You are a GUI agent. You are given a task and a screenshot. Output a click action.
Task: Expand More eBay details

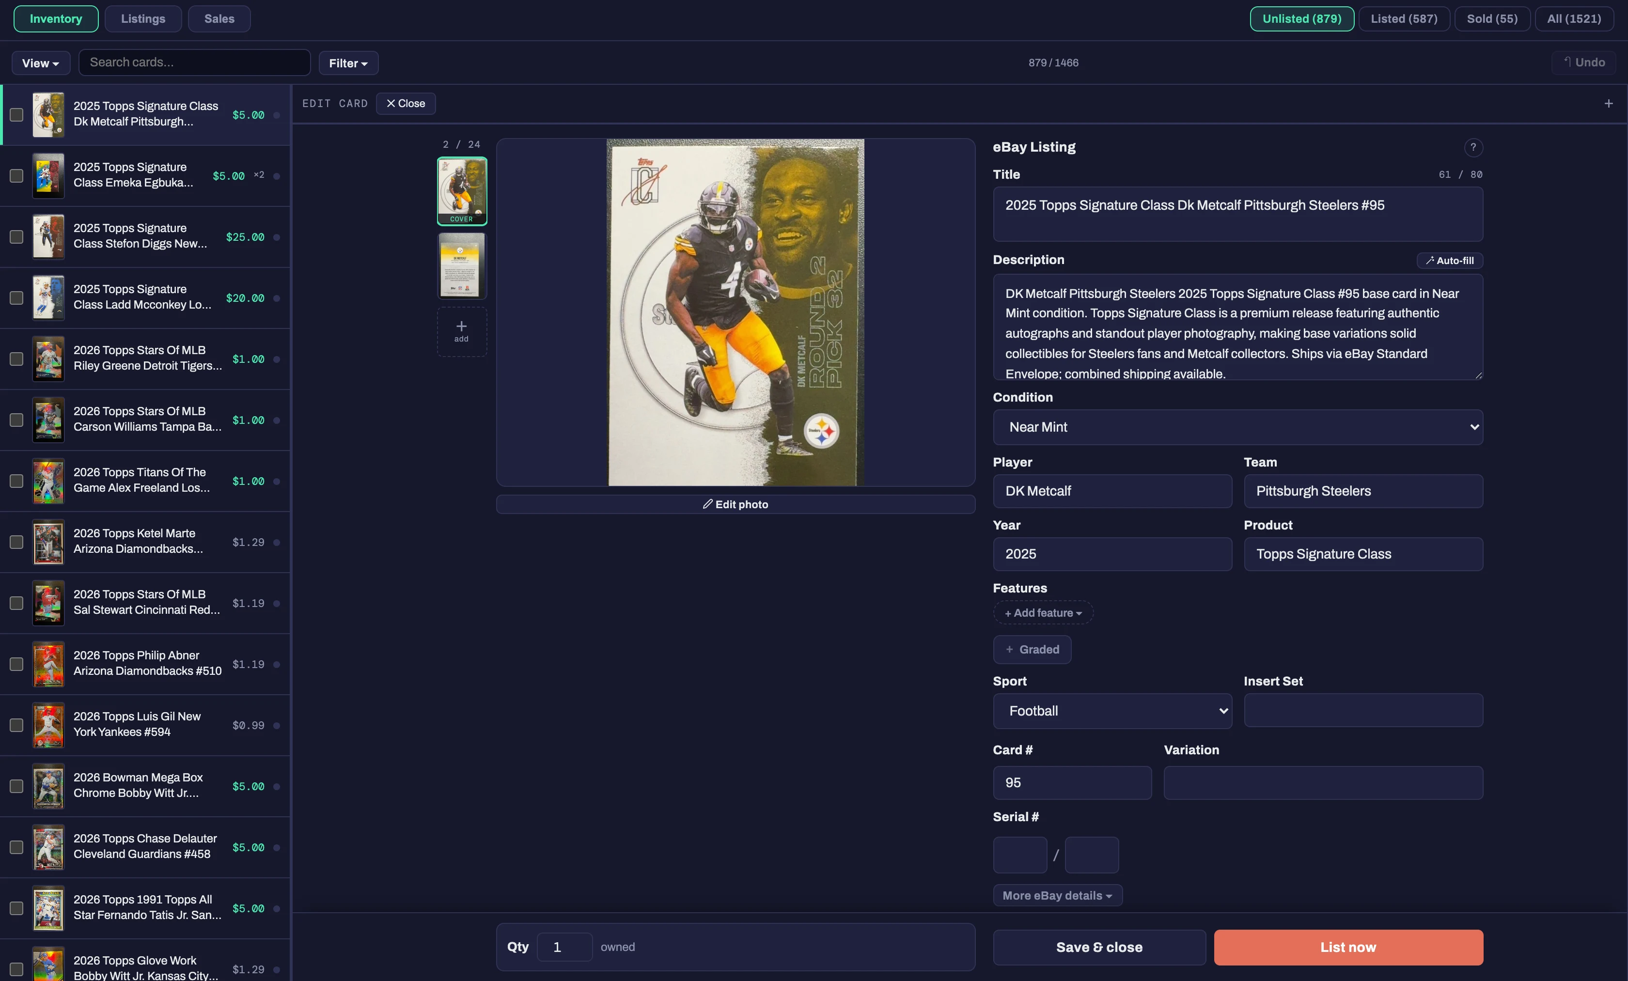click(1057, 895)
